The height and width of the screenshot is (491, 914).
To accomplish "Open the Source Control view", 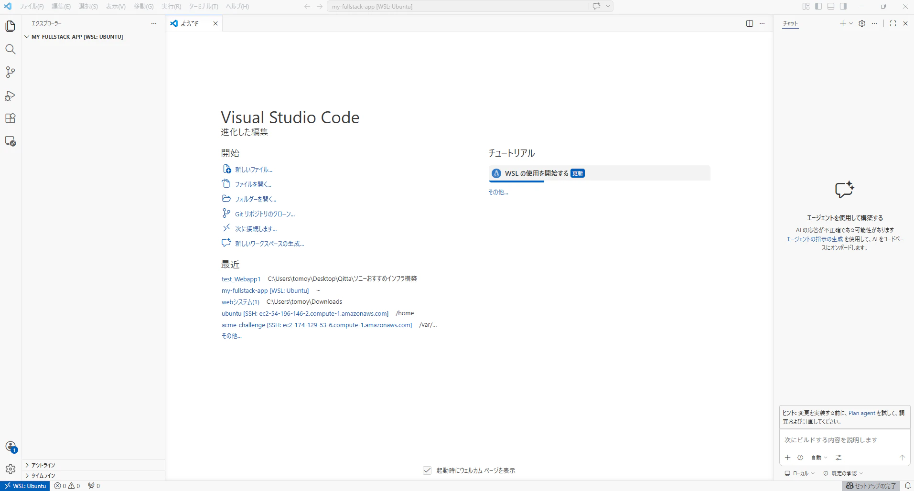I will click(11, 72).
